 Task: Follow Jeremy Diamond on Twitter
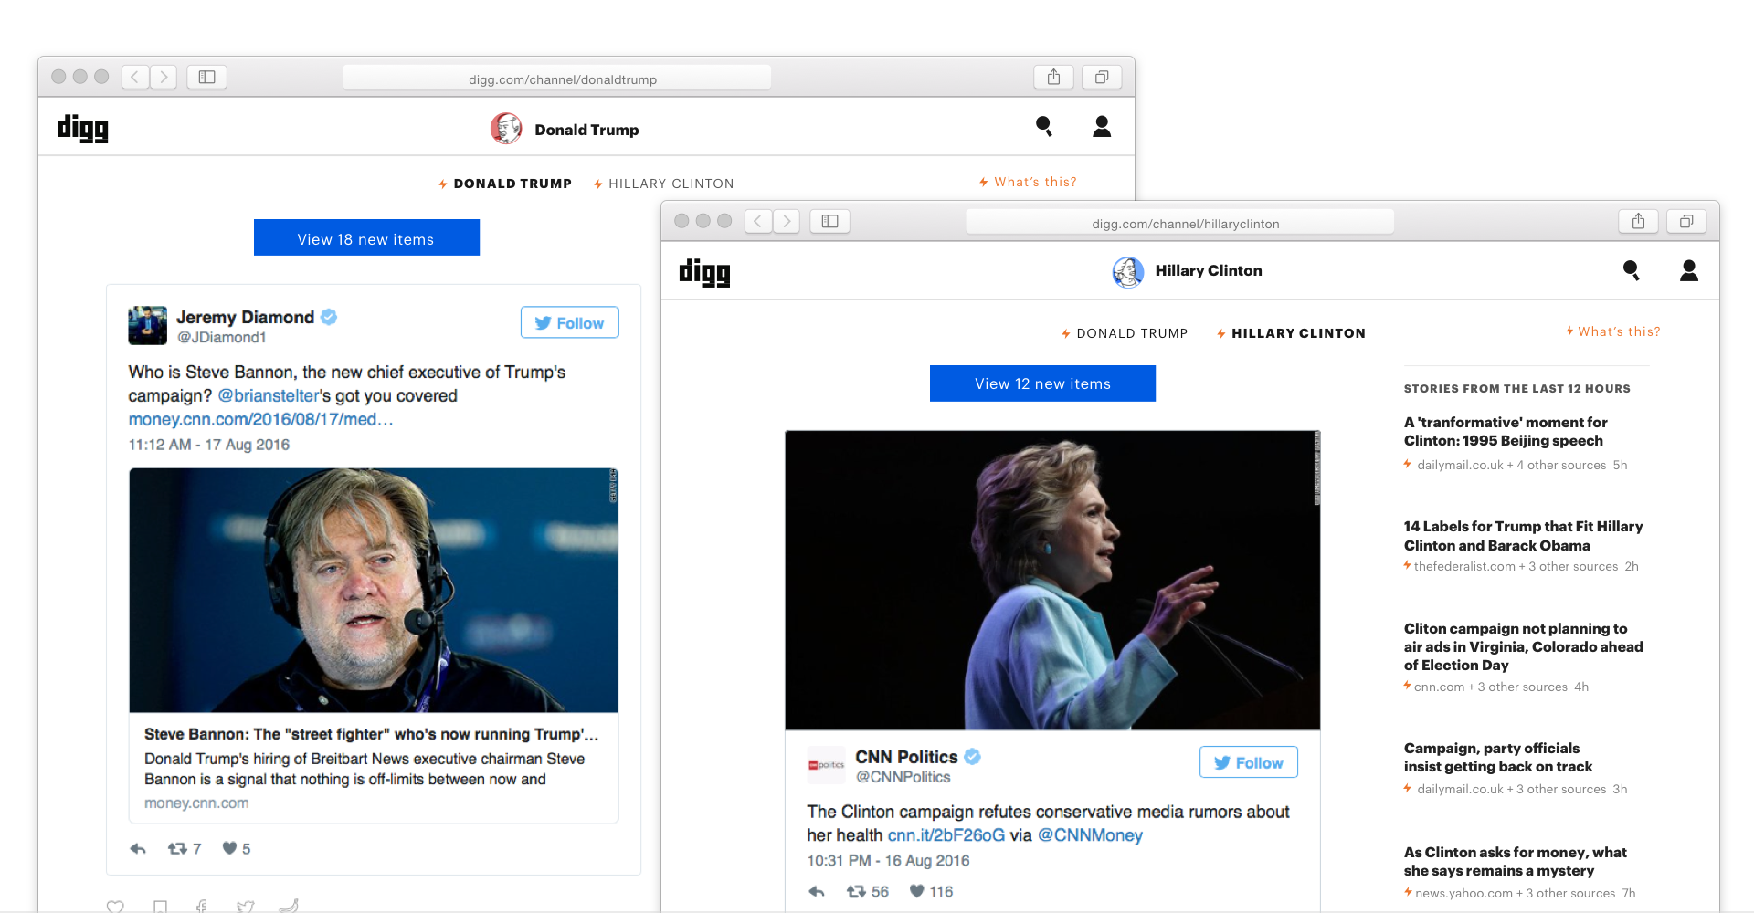coord(570,322)
